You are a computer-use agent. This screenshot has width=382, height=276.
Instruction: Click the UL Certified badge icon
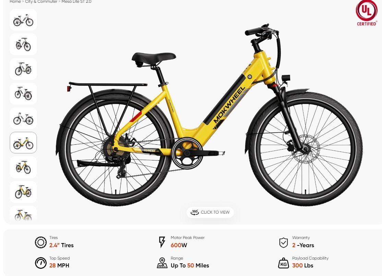click(367, 13)
